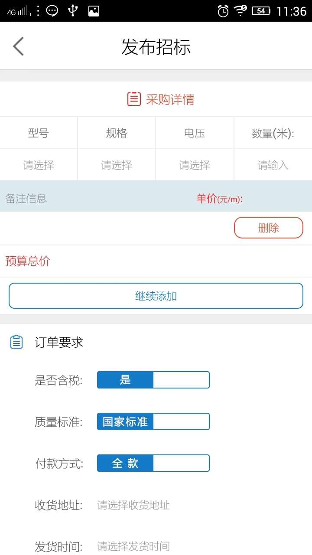
Task: Tap the red 采购详情 clipboard icon
Action: [x=134, y=99]
